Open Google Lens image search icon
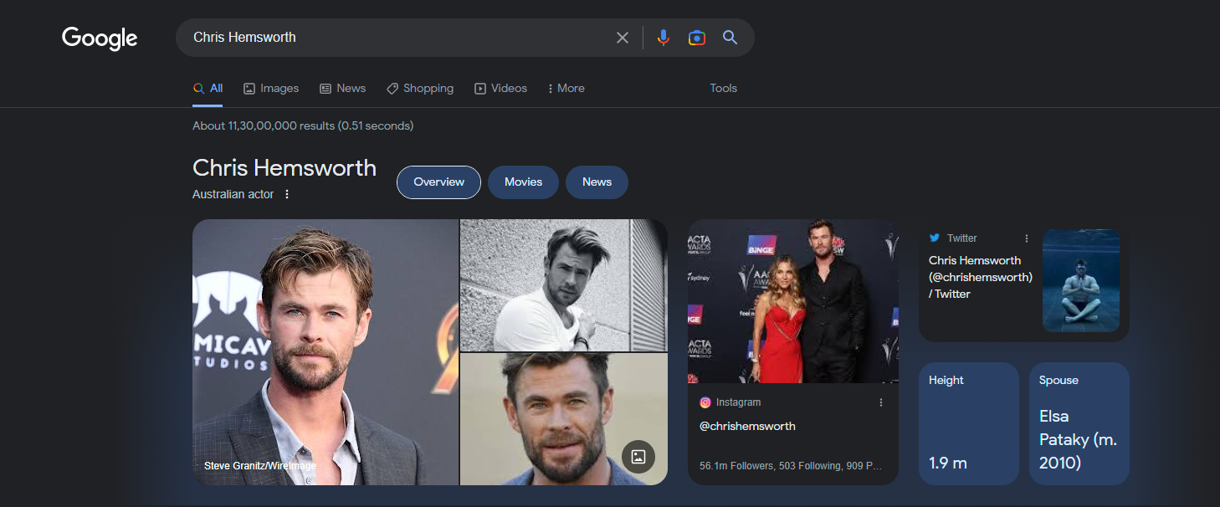 [x=697, y=38]
